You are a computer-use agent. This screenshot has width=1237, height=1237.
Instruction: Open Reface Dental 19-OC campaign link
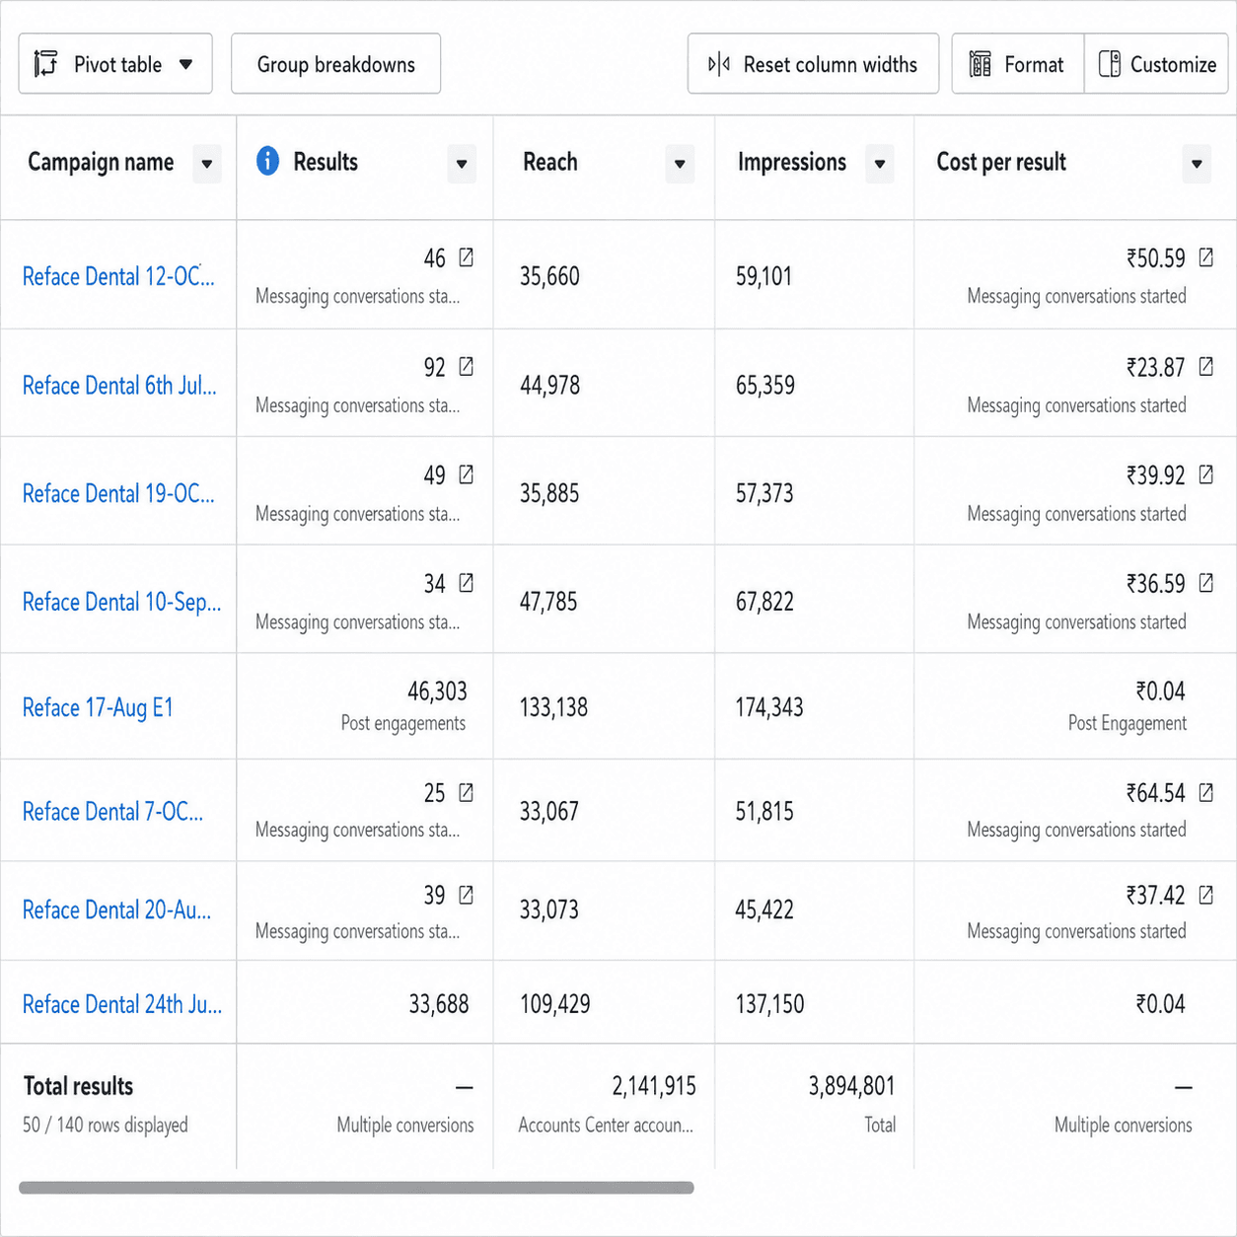click(118, 493)
